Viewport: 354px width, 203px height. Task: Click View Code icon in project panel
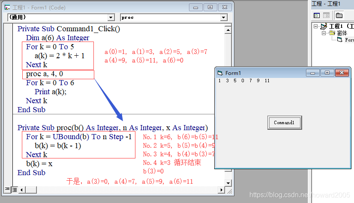point(317,15)
